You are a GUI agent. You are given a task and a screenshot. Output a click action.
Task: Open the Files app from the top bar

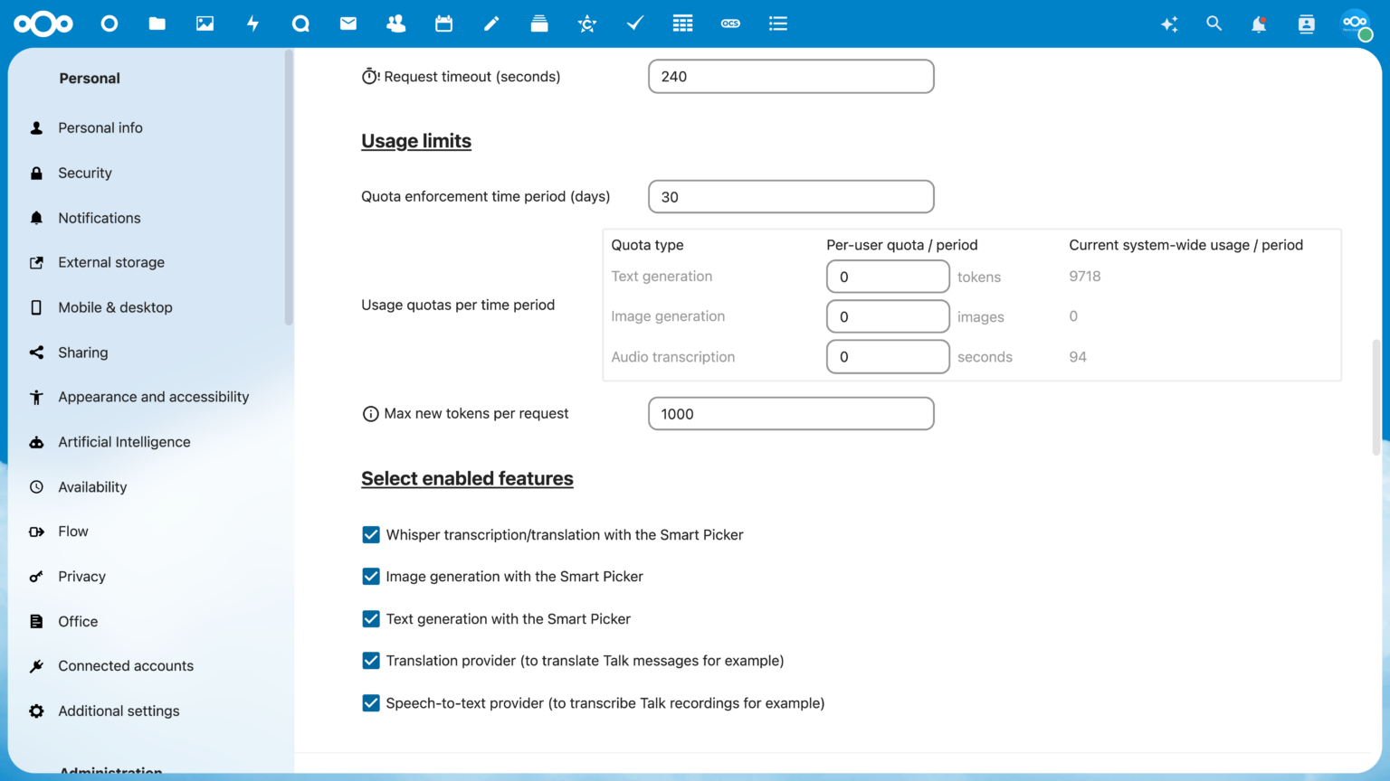point(157,24)
